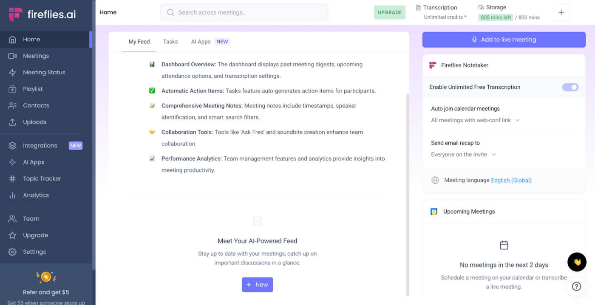Click the Playlist icon in sidebar
The width and height of the screenshot is (595, 305).
(x=12, y=89)
